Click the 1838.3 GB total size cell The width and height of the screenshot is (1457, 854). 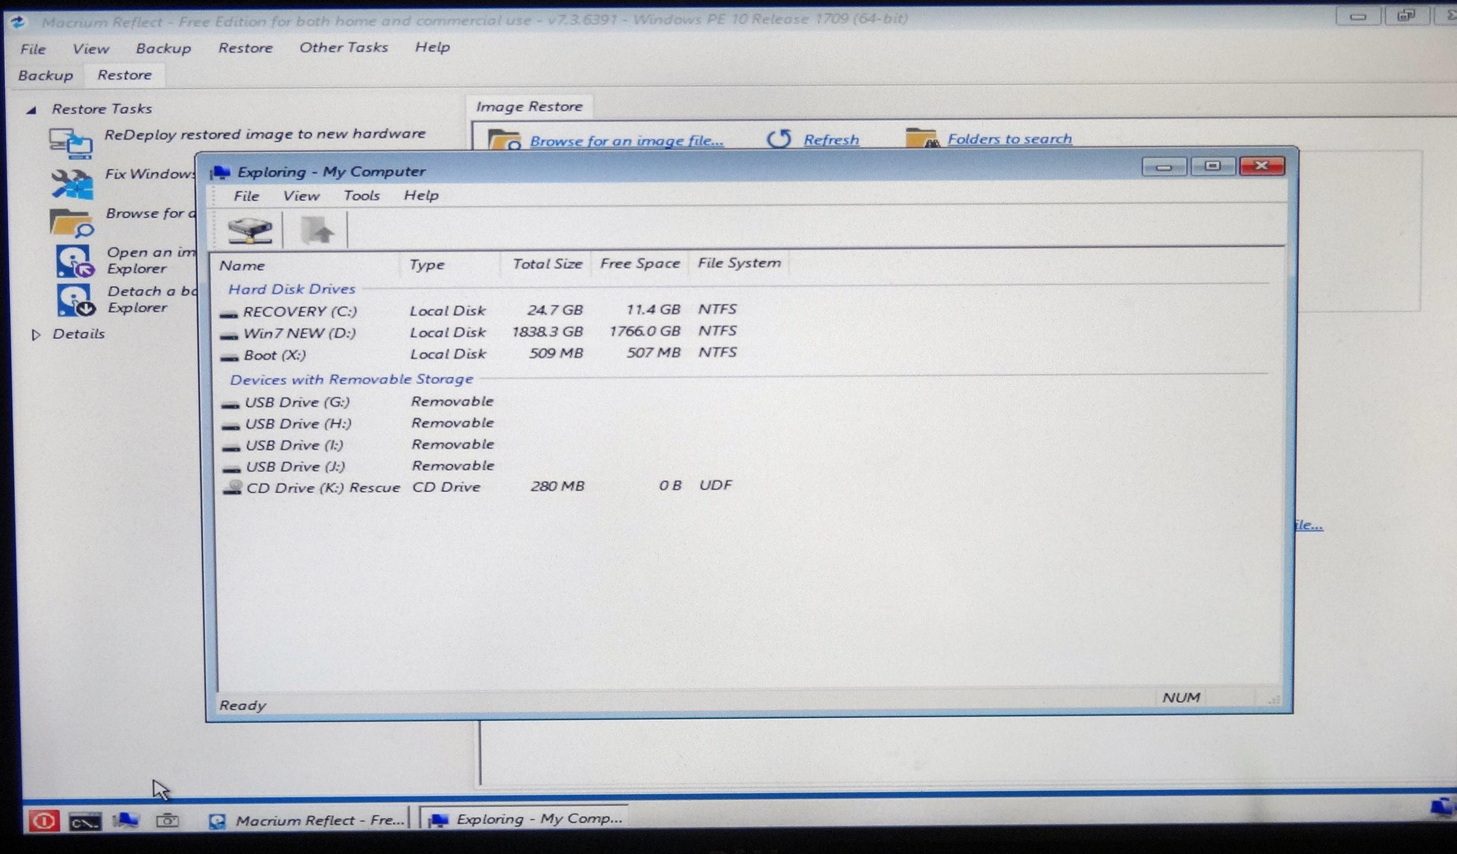[x=548, y=331]
